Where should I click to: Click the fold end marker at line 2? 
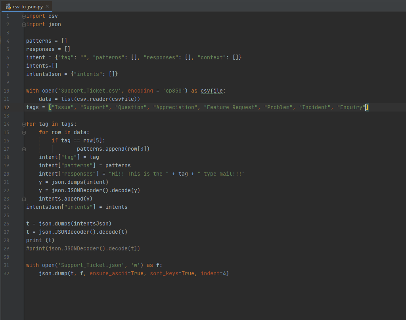click(24, 25)
